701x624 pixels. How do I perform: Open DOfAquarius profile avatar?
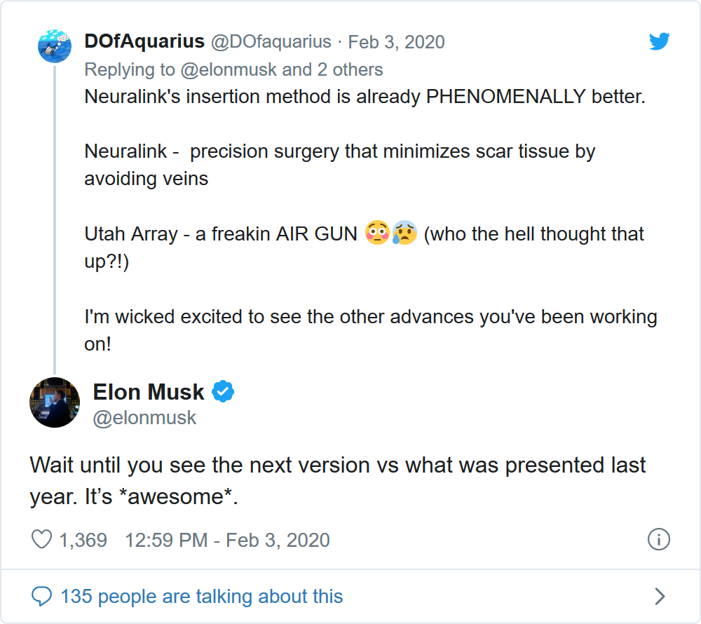tap(55, 46)
